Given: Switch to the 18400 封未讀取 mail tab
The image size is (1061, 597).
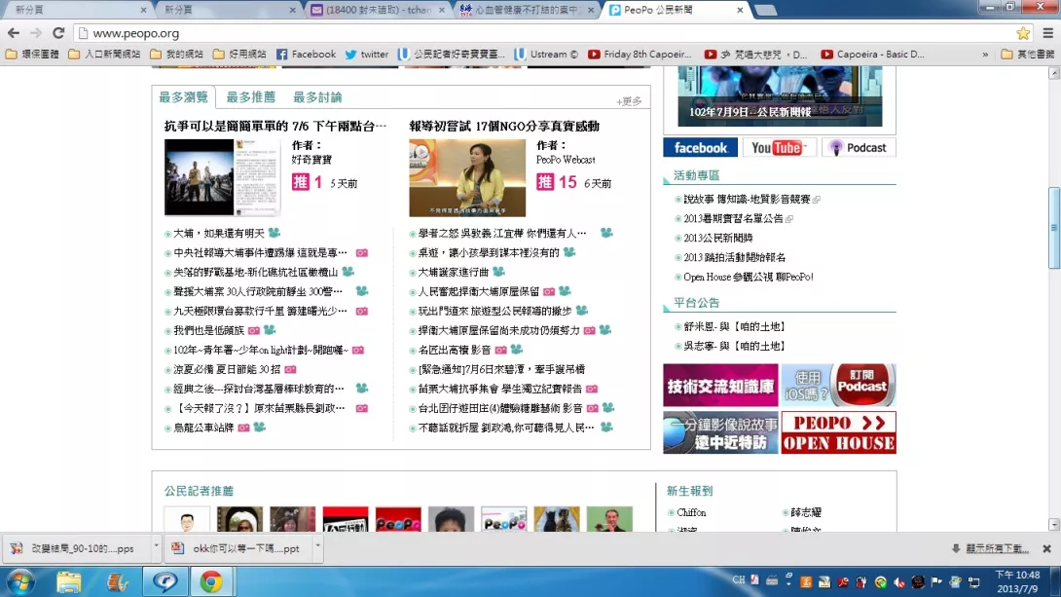Looking at the screenshot, I should (377, 10).
